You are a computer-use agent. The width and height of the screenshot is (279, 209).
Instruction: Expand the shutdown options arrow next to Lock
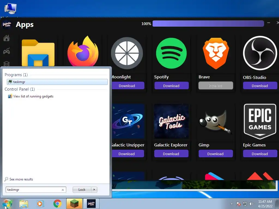[94, 190]
